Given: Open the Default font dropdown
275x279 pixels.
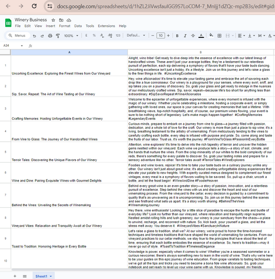Looking at the screenshot, I should (x=136, y=35).
